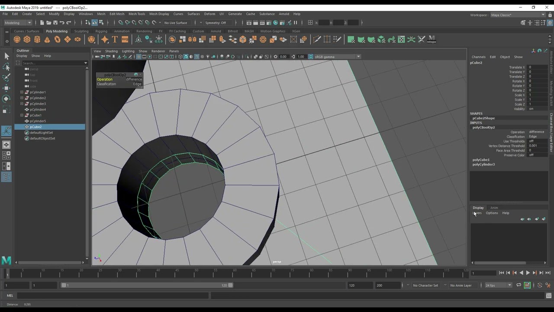
Task: Select pCylinder5 in the Outliner
Action: [38, 121]
